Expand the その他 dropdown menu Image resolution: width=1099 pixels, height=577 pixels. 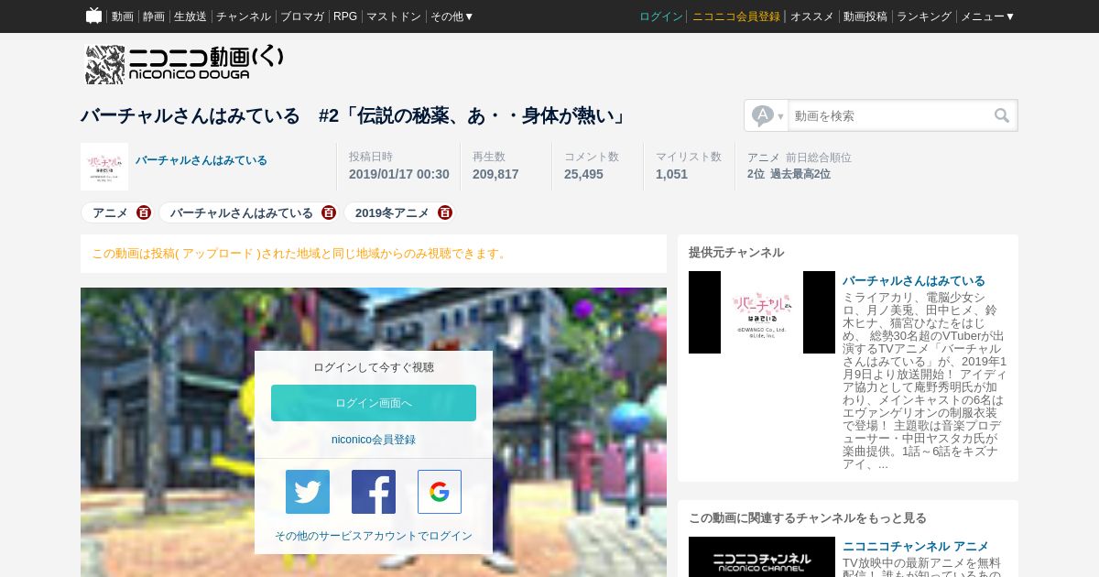[452, 16]
